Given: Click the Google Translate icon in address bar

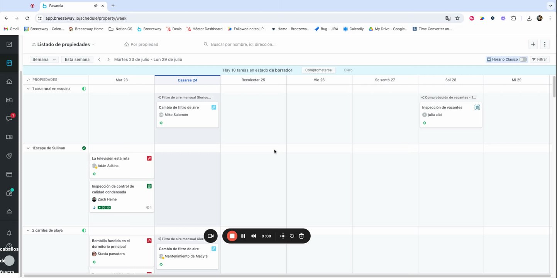Looking at the screenshot, I should point(448,18).
